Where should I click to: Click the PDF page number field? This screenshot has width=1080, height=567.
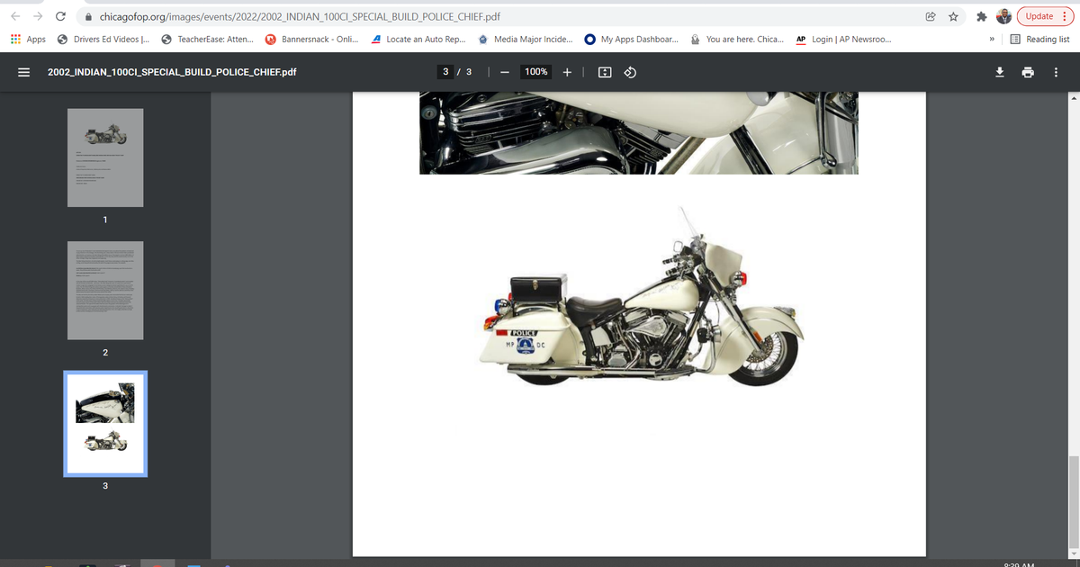(446, 72)
